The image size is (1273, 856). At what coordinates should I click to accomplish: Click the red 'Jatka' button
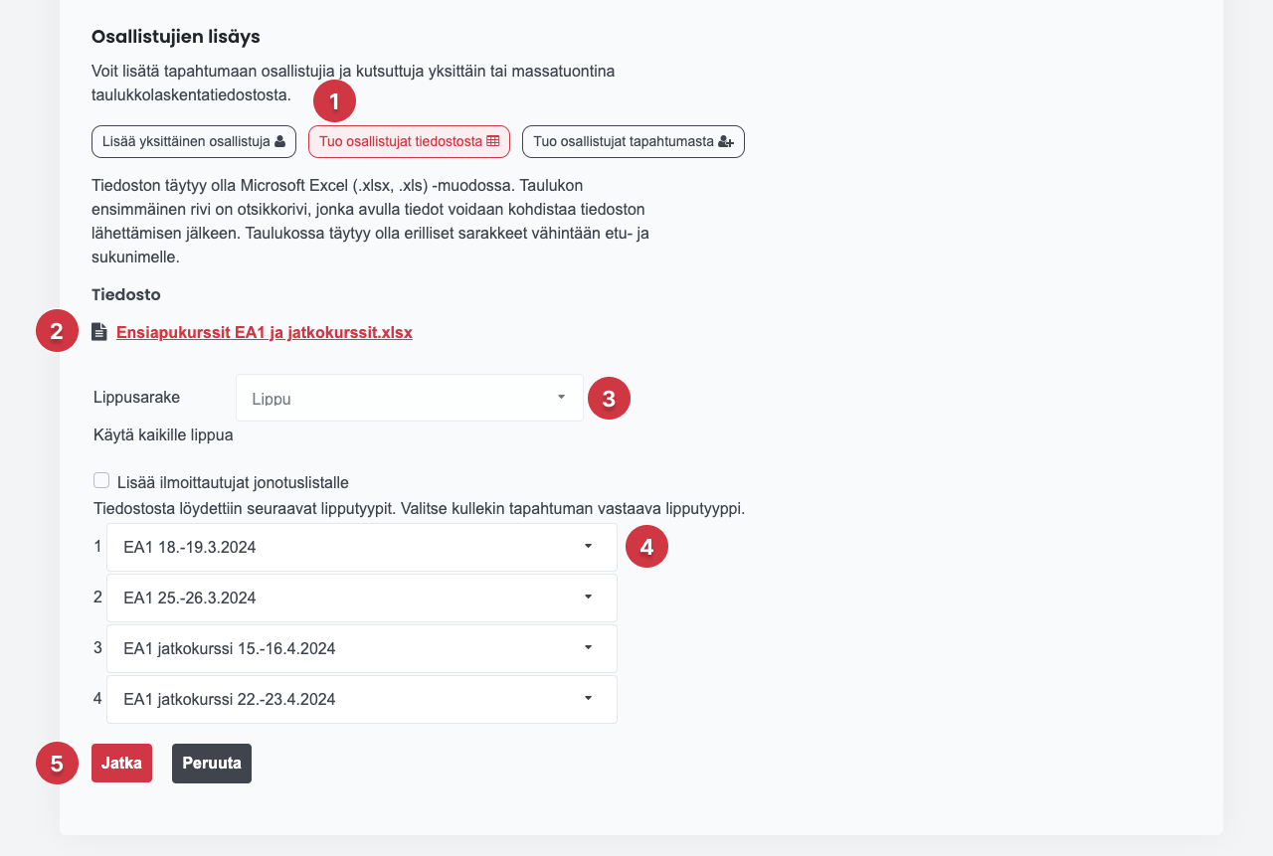click(121, 764)
